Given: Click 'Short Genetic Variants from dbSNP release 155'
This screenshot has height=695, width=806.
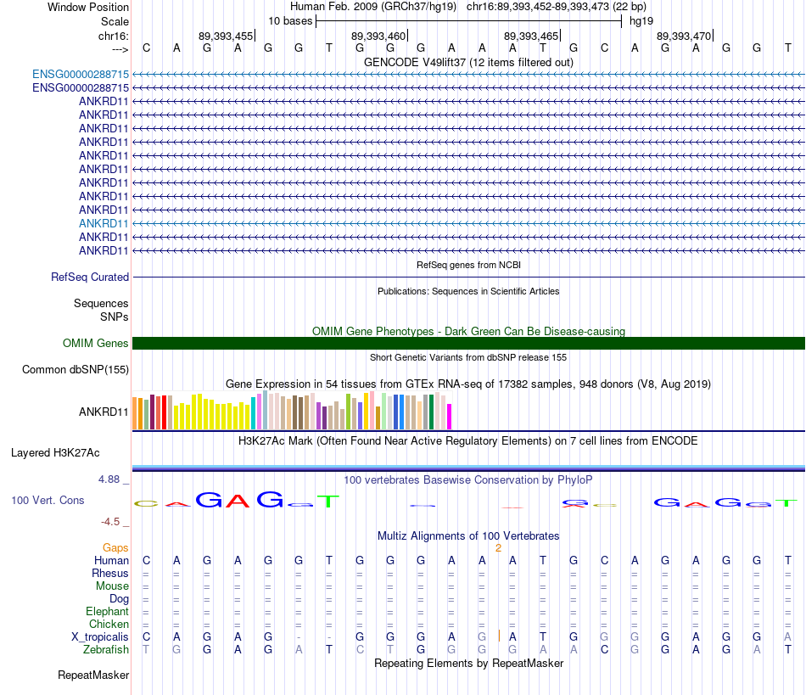Looking at the screenshot, I should [x=468, y=357].
